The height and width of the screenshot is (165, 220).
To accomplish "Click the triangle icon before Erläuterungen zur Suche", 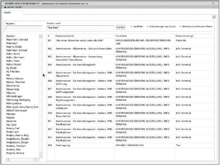I will (147, 27).
